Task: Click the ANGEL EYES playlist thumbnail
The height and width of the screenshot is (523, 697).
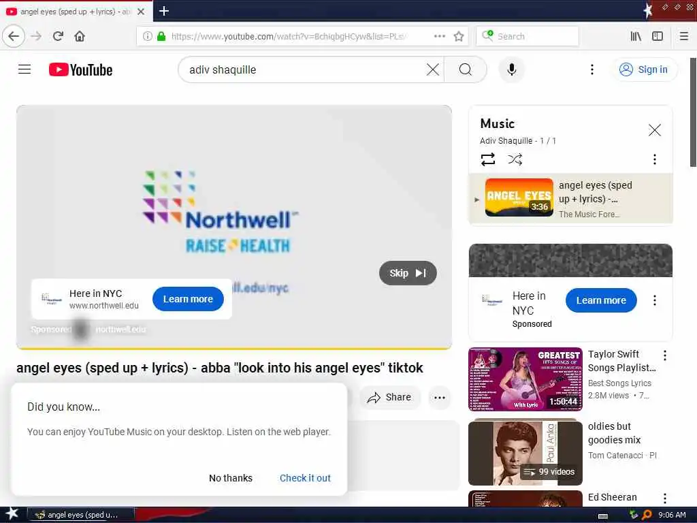Action: [x=519, y=197]
